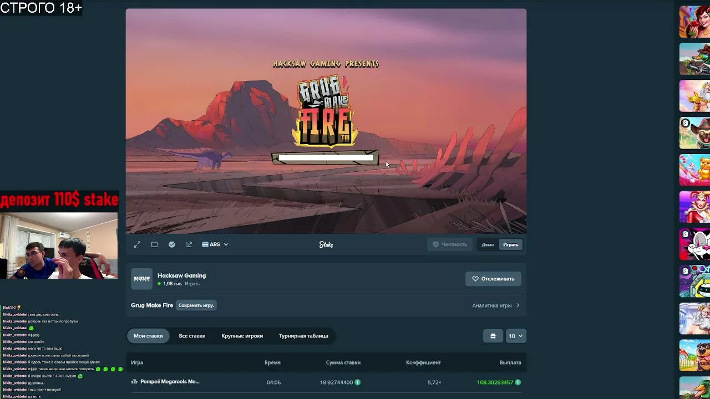
Task: Open the robot game thumbnail
Action: click(694, 282)
